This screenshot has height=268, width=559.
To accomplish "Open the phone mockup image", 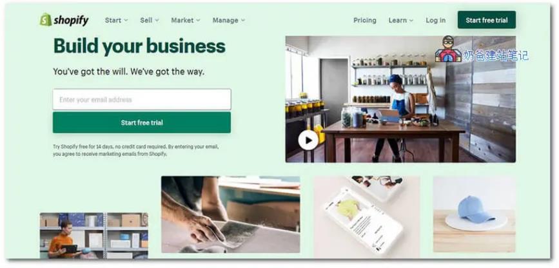I will coord(367,216).
